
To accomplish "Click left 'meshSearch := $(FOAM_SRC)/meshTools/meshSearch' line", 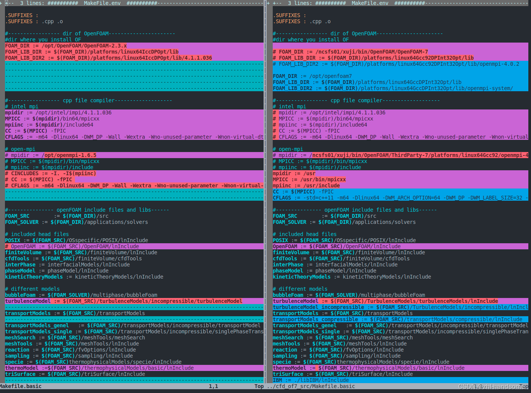I will pos(75,338).
